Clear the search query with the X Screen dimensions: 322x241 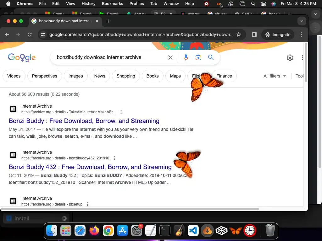click(x=170, y=57)
